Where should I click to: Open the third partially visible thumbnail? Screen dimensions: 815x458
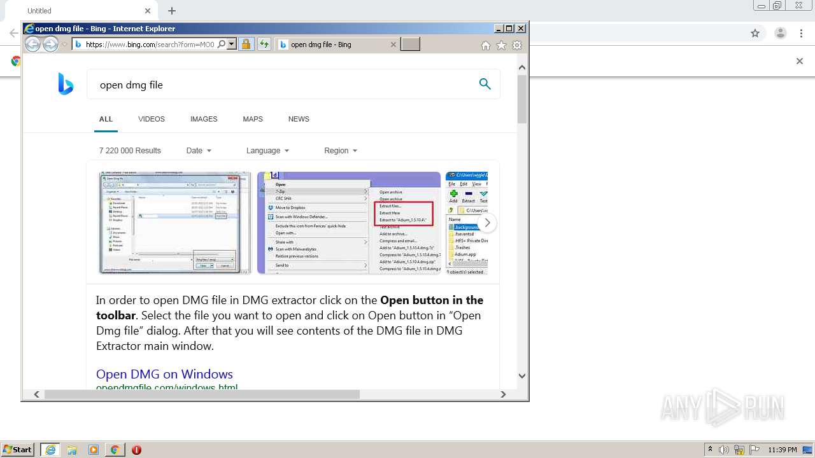pyautogui.click(x=467, y=223)
